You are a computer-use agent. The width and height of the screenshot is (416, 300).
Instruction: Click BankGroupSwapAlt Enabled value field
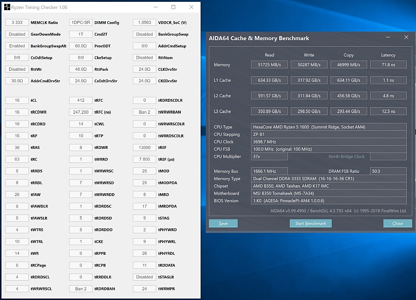click(17, 46)
